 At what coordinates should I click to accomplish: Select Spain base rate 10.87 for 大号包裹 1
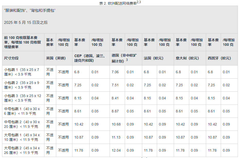(212, 137)
